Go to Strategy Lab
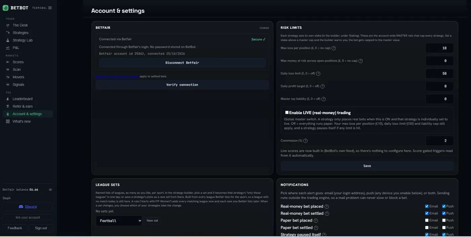Image resolution: width=471 pixels, height=237 pixels. click(23, 40)
